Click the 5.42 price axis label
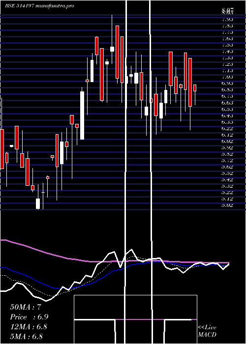246x344 pixels. (x=227, y=180)
